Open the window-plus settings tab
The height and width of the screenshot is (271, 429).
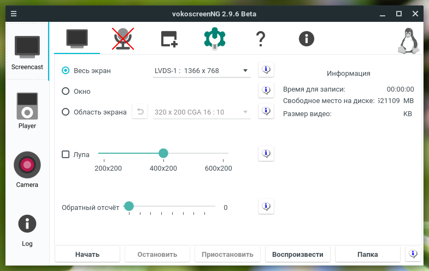pos(169,39)
